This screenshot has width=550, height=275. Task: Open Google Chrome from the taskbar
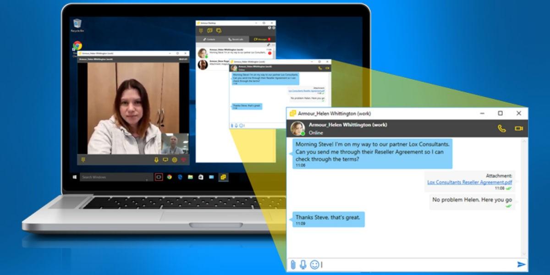point(169,177)
